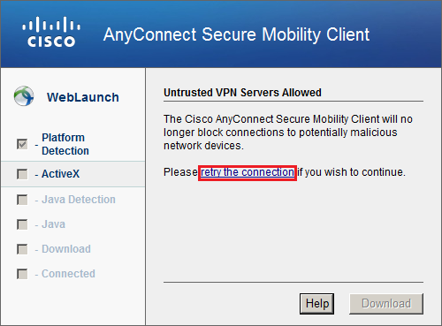
Task: Click the WebLaunch heading text
Action: (83, 97)
